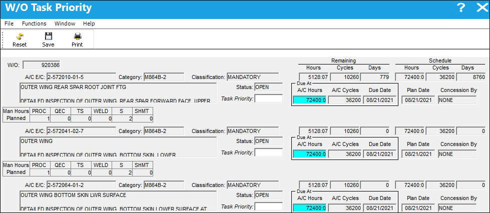
Task: Click cyan A/C Hours field of 2-572041-02-7
Action: pos(310,154)
